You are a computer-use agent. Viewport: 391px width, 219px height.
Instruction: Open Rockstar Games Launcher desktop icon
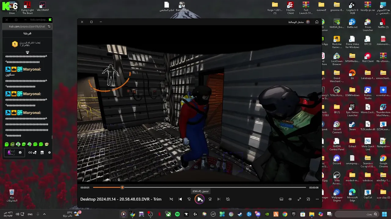(337, 42)
